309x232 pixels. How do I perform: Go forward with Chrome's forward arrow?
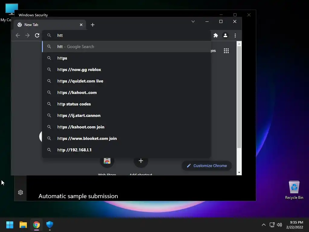[27, 35]
